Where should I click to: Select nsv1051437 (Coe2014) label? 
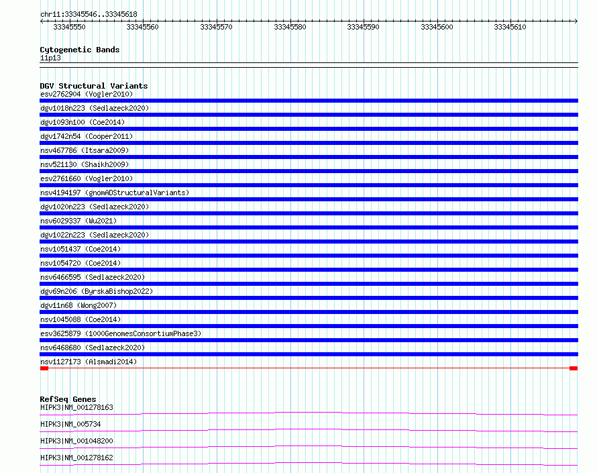click(80, 249)
